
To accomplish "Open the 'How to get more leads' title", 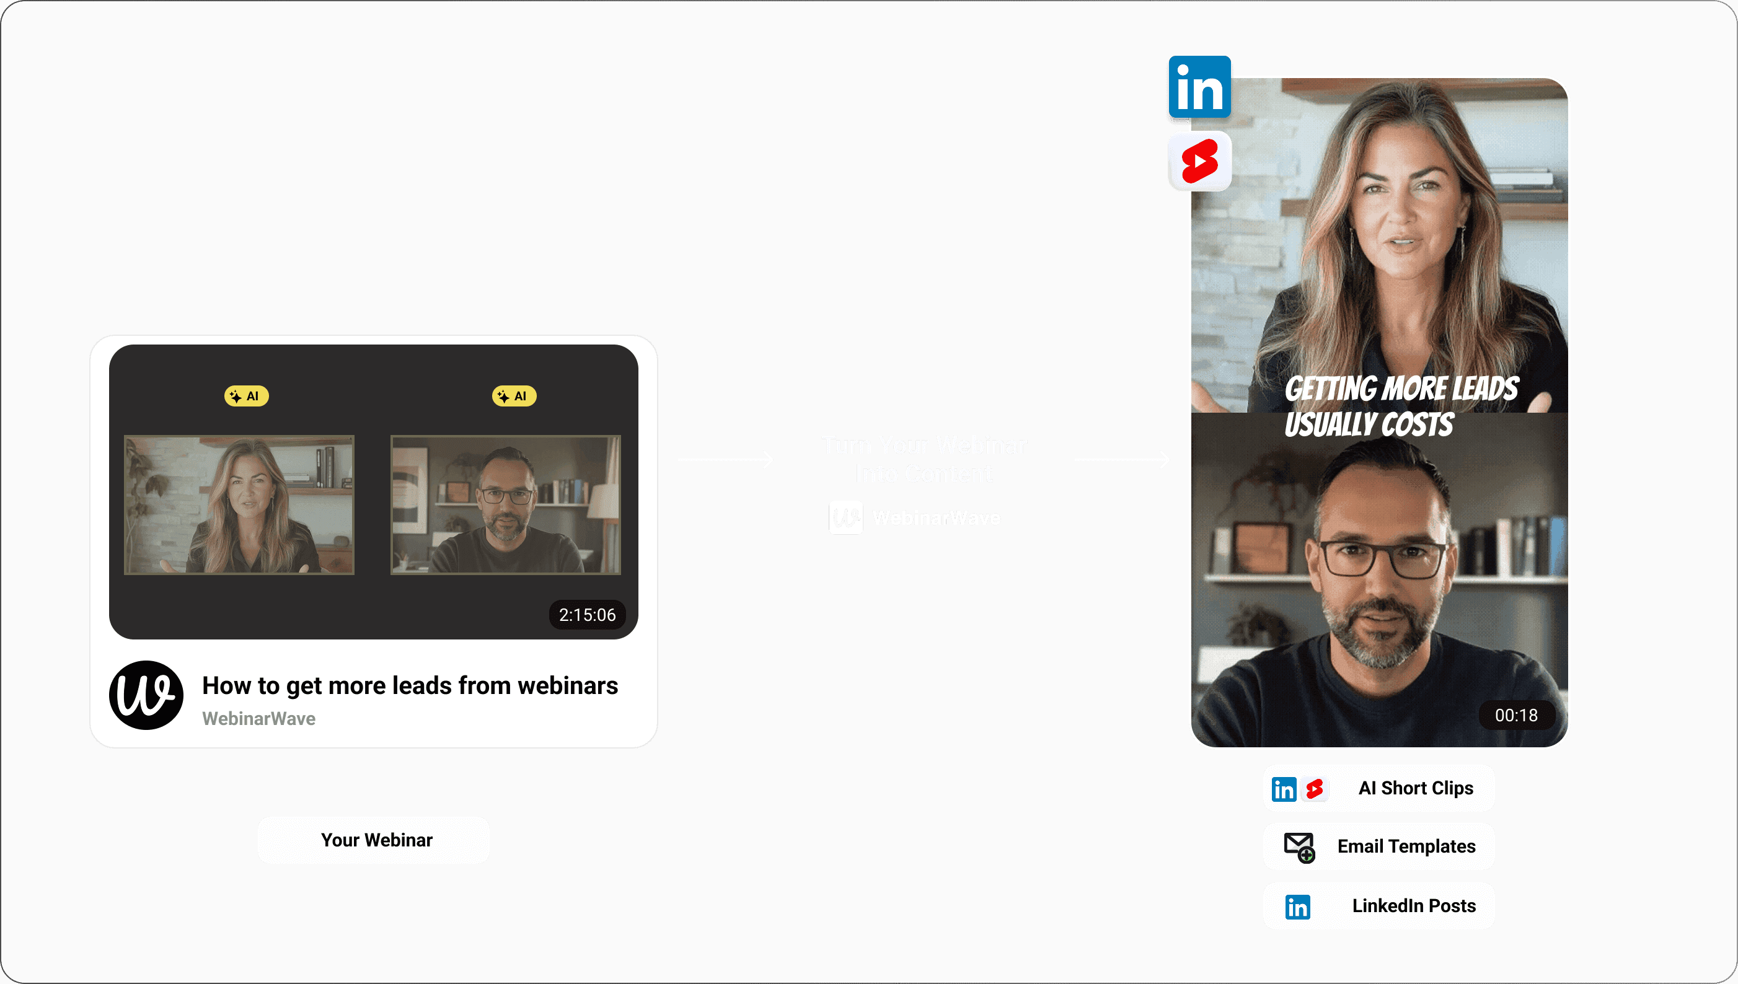I will pyautogui.click(x=410, y=685).
